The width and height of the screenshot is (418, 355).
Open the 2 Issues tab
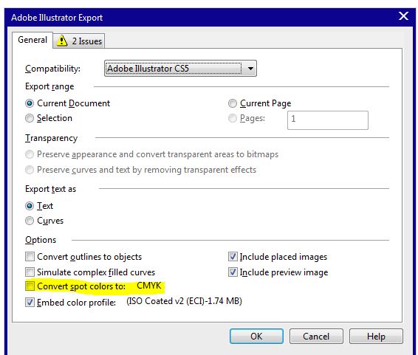[x=79, y=41]
